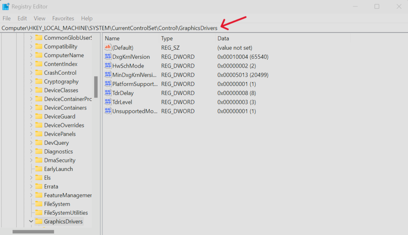This screenshot has height=235, width=408.
Task: Select the TdrDelay DWORD value icon
Action: coord(108,93)
